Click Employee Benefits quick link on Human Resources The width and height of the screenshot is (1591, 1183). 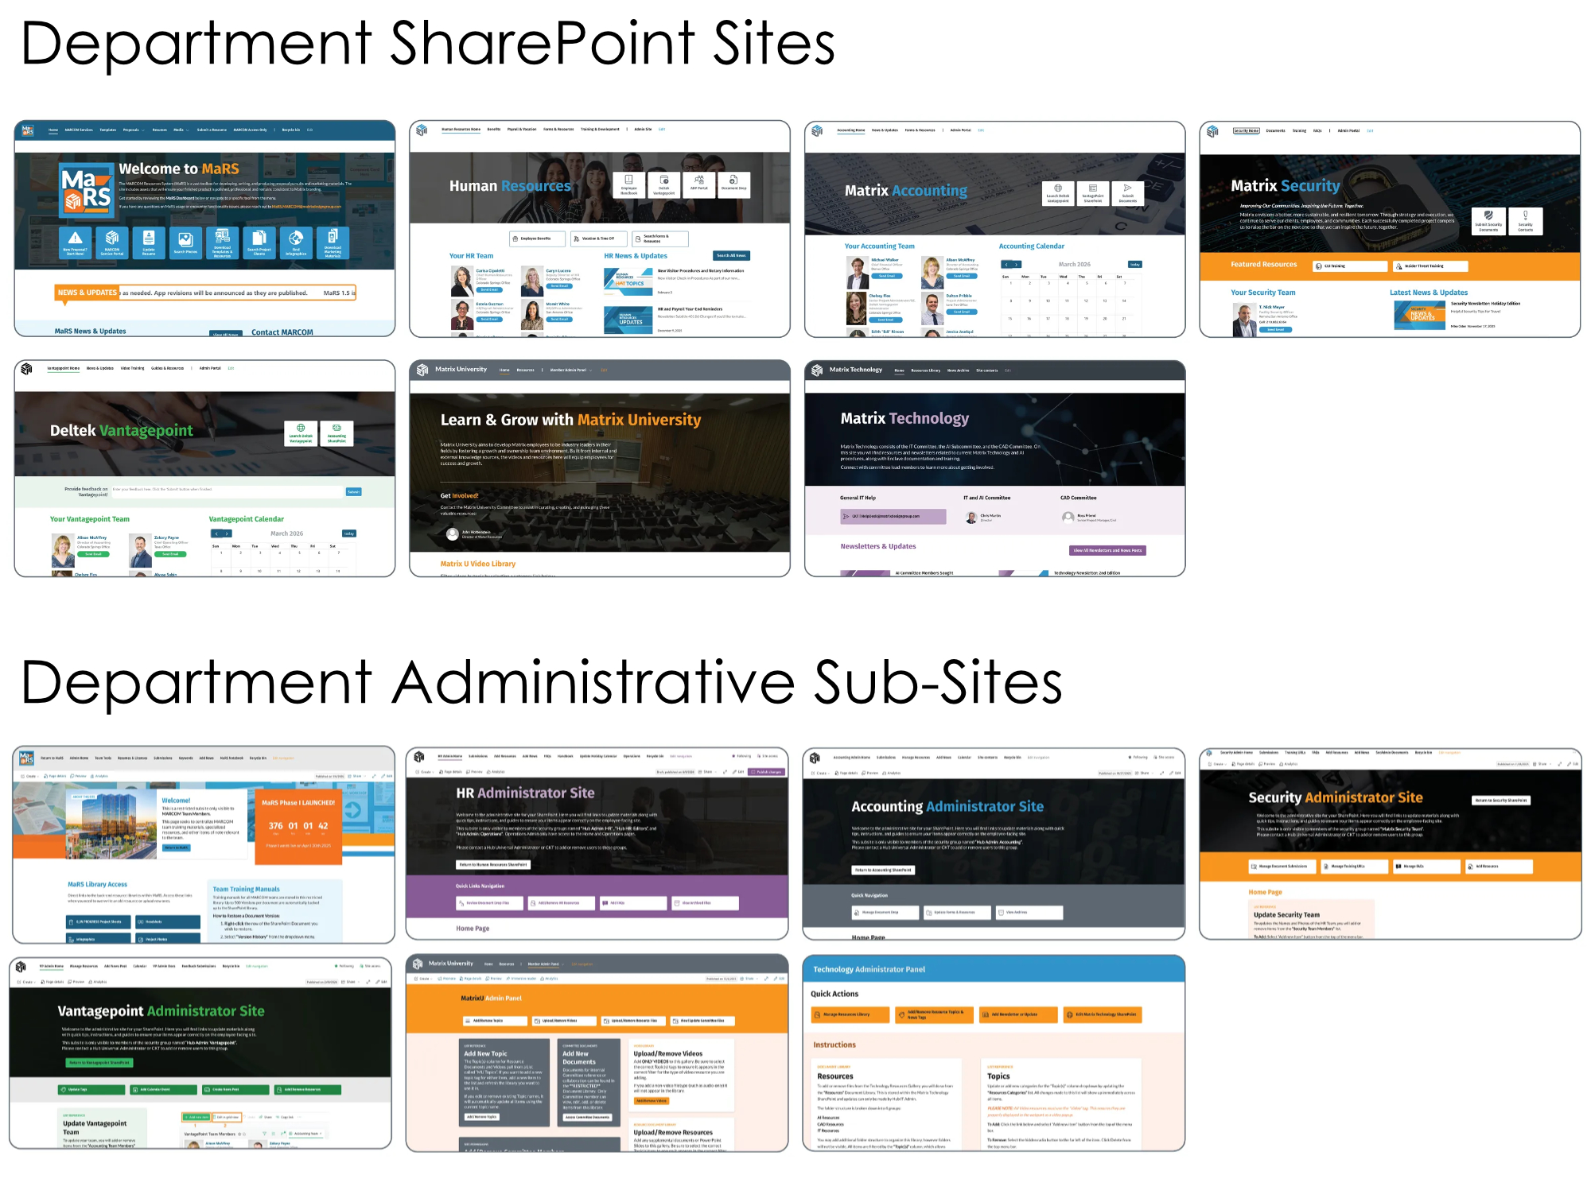coord(536,239)
